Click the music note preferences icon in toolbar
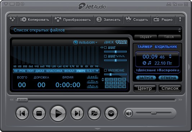192x132 pixels. 12,19
